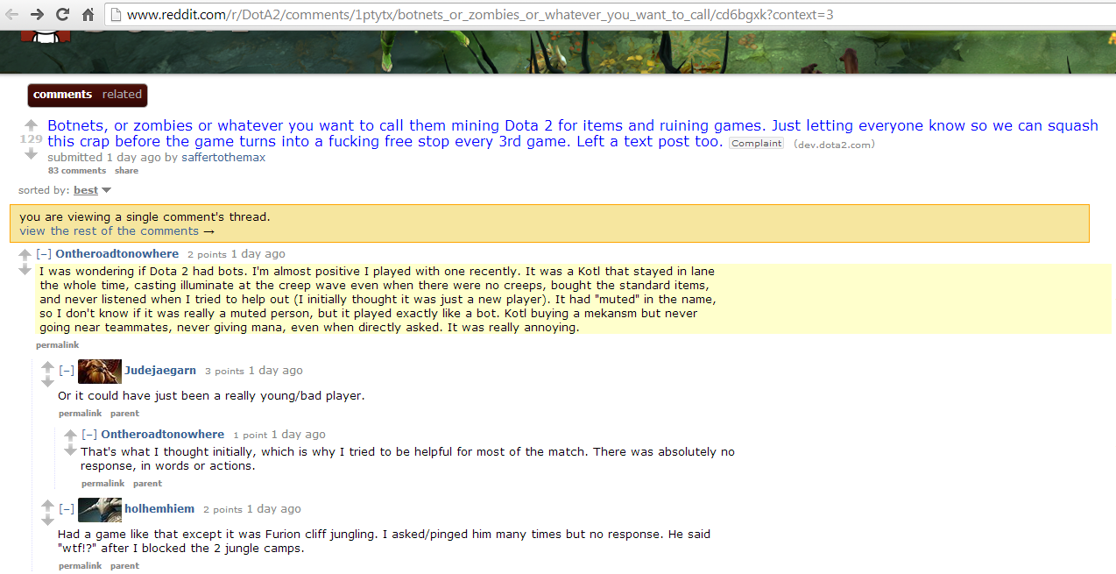Switch to the related tab
Viewport: 1116px width, 574px height.
122,95
